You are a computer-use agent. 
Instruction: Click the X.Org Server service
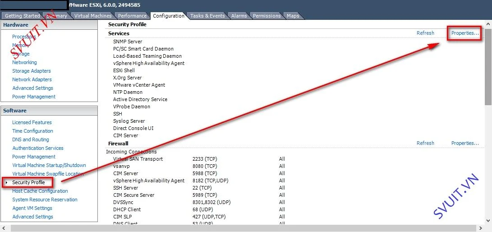click(x=127, y=78)
